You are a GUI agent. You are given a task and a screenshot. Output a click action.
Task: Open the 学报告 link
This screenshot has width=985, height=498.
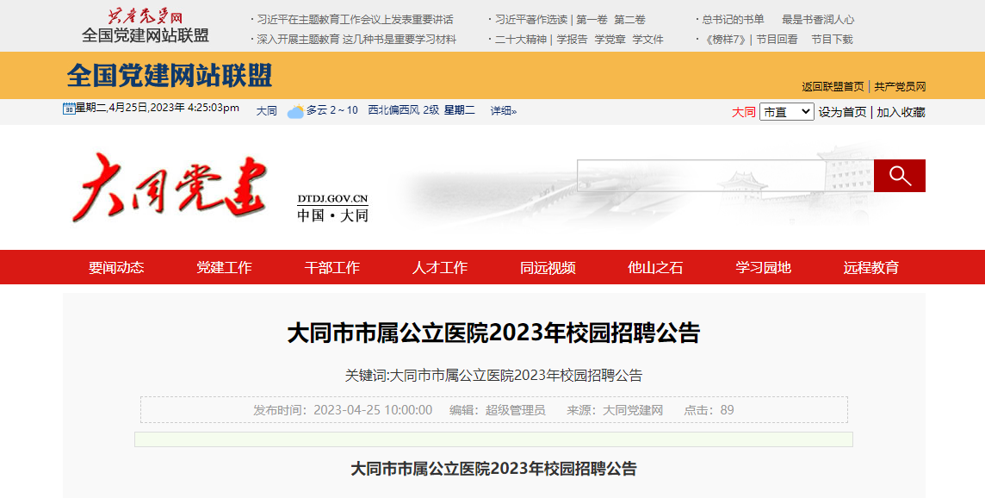[x=572, y=39]
